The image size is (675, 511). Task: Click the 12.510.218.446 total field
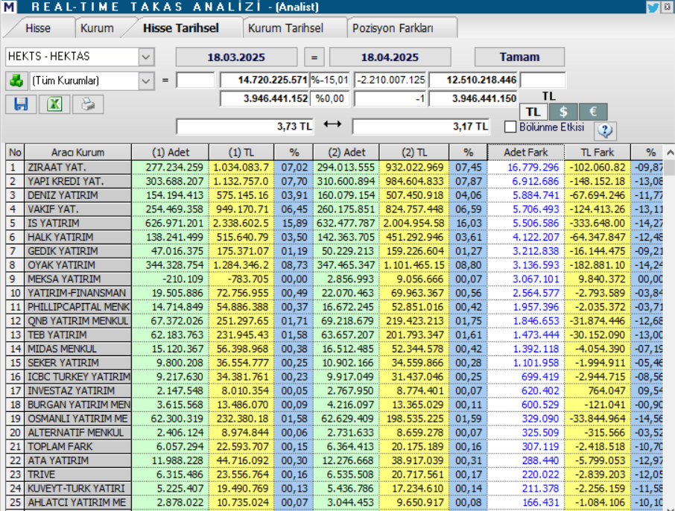(474, 80)
